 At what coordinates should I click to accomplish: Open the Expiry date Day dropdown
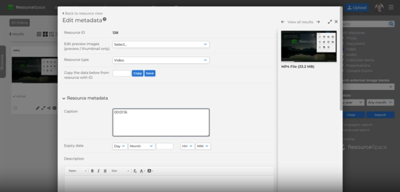120,146
